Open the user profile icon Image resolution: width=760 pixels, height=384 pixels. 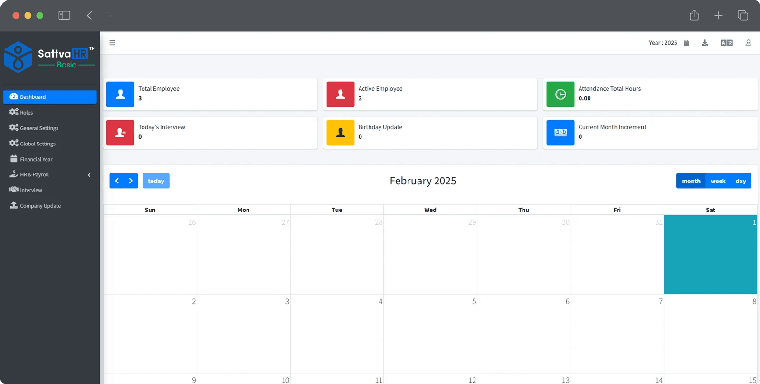pos(748,43)
